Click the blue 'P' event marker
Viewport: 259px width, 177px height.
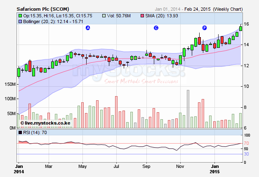[204, 28]
